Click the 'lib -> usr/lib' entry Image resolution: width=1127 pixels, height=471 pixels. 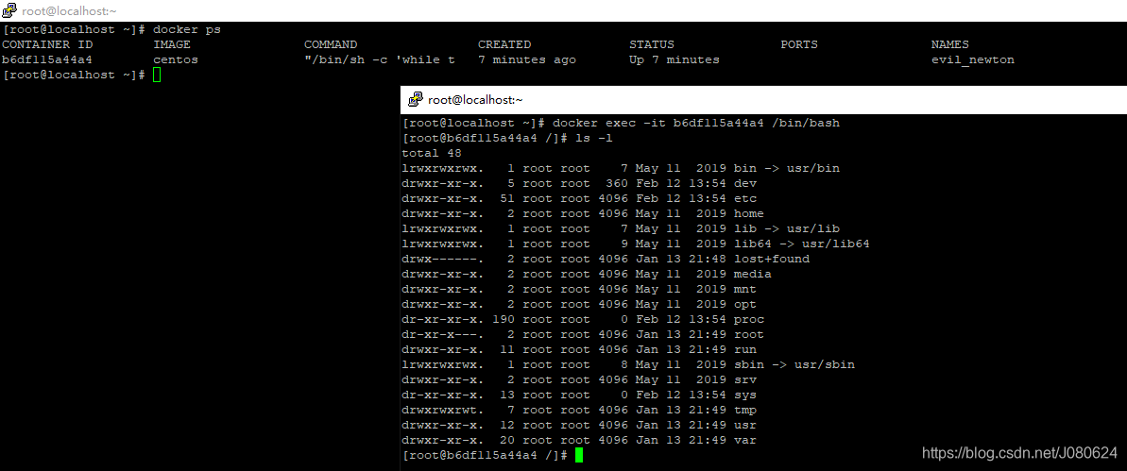point(786,229)
